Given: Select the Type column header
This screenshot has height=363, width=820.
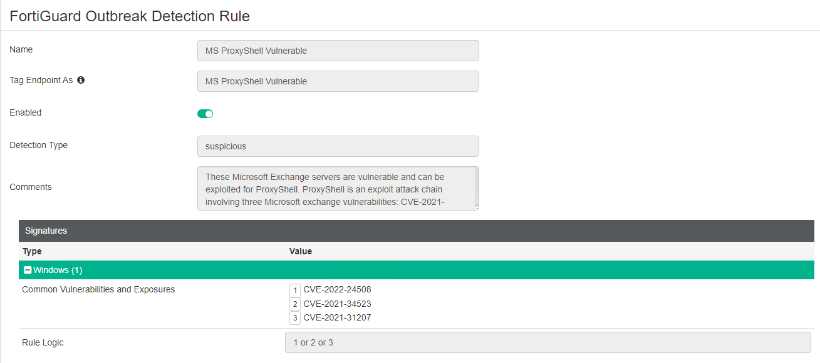Looking at the screenshot, I should 31,251.
